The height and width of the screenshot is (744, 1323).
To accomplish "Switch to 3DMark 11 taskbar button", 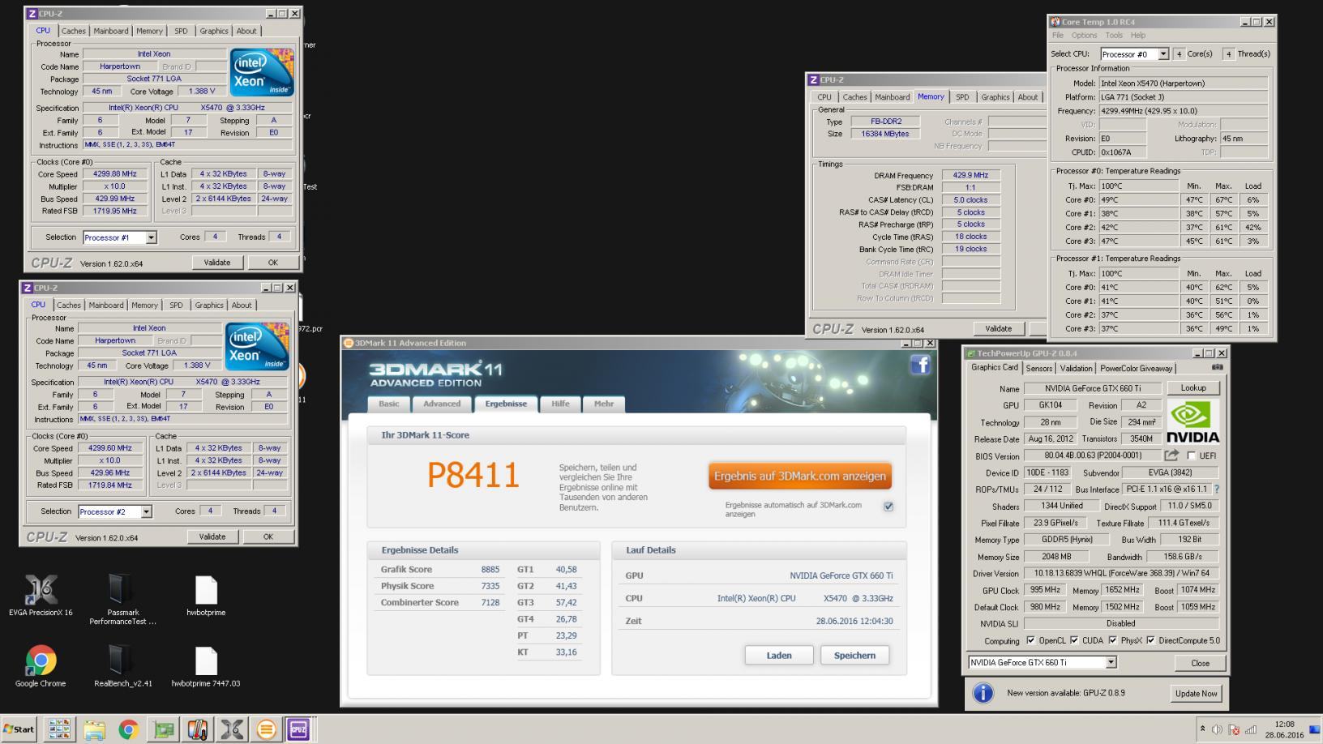I will click(266, 729).
